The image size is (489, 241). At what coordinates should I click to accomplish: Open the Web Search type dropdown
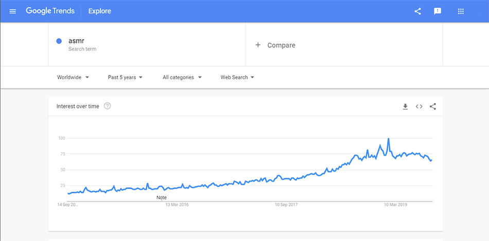tap(237, 77)
